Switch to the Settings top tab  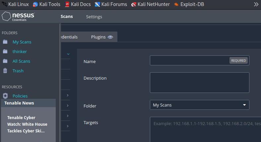click(94, 17)
